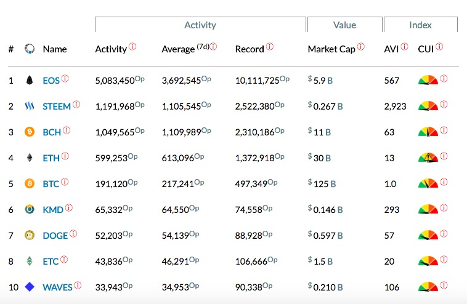Click the WAVES blue diamond icon
Screen dimensions: 467x304
30,287
